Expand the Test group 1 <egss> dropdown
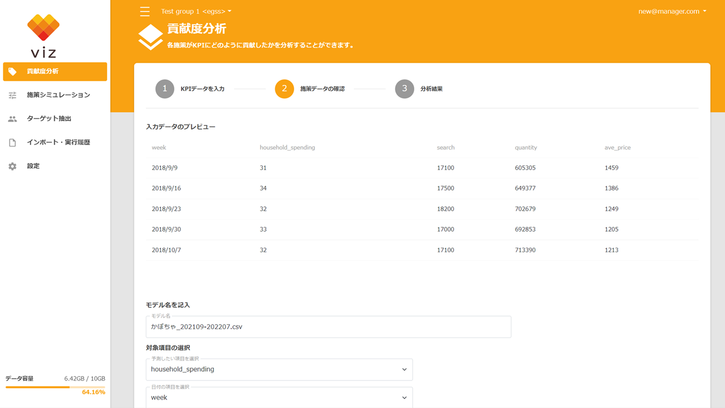This screenshot has height=408, width=725. 196,11
